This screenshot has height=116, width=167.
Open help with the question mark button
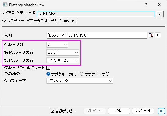point(146,5)
